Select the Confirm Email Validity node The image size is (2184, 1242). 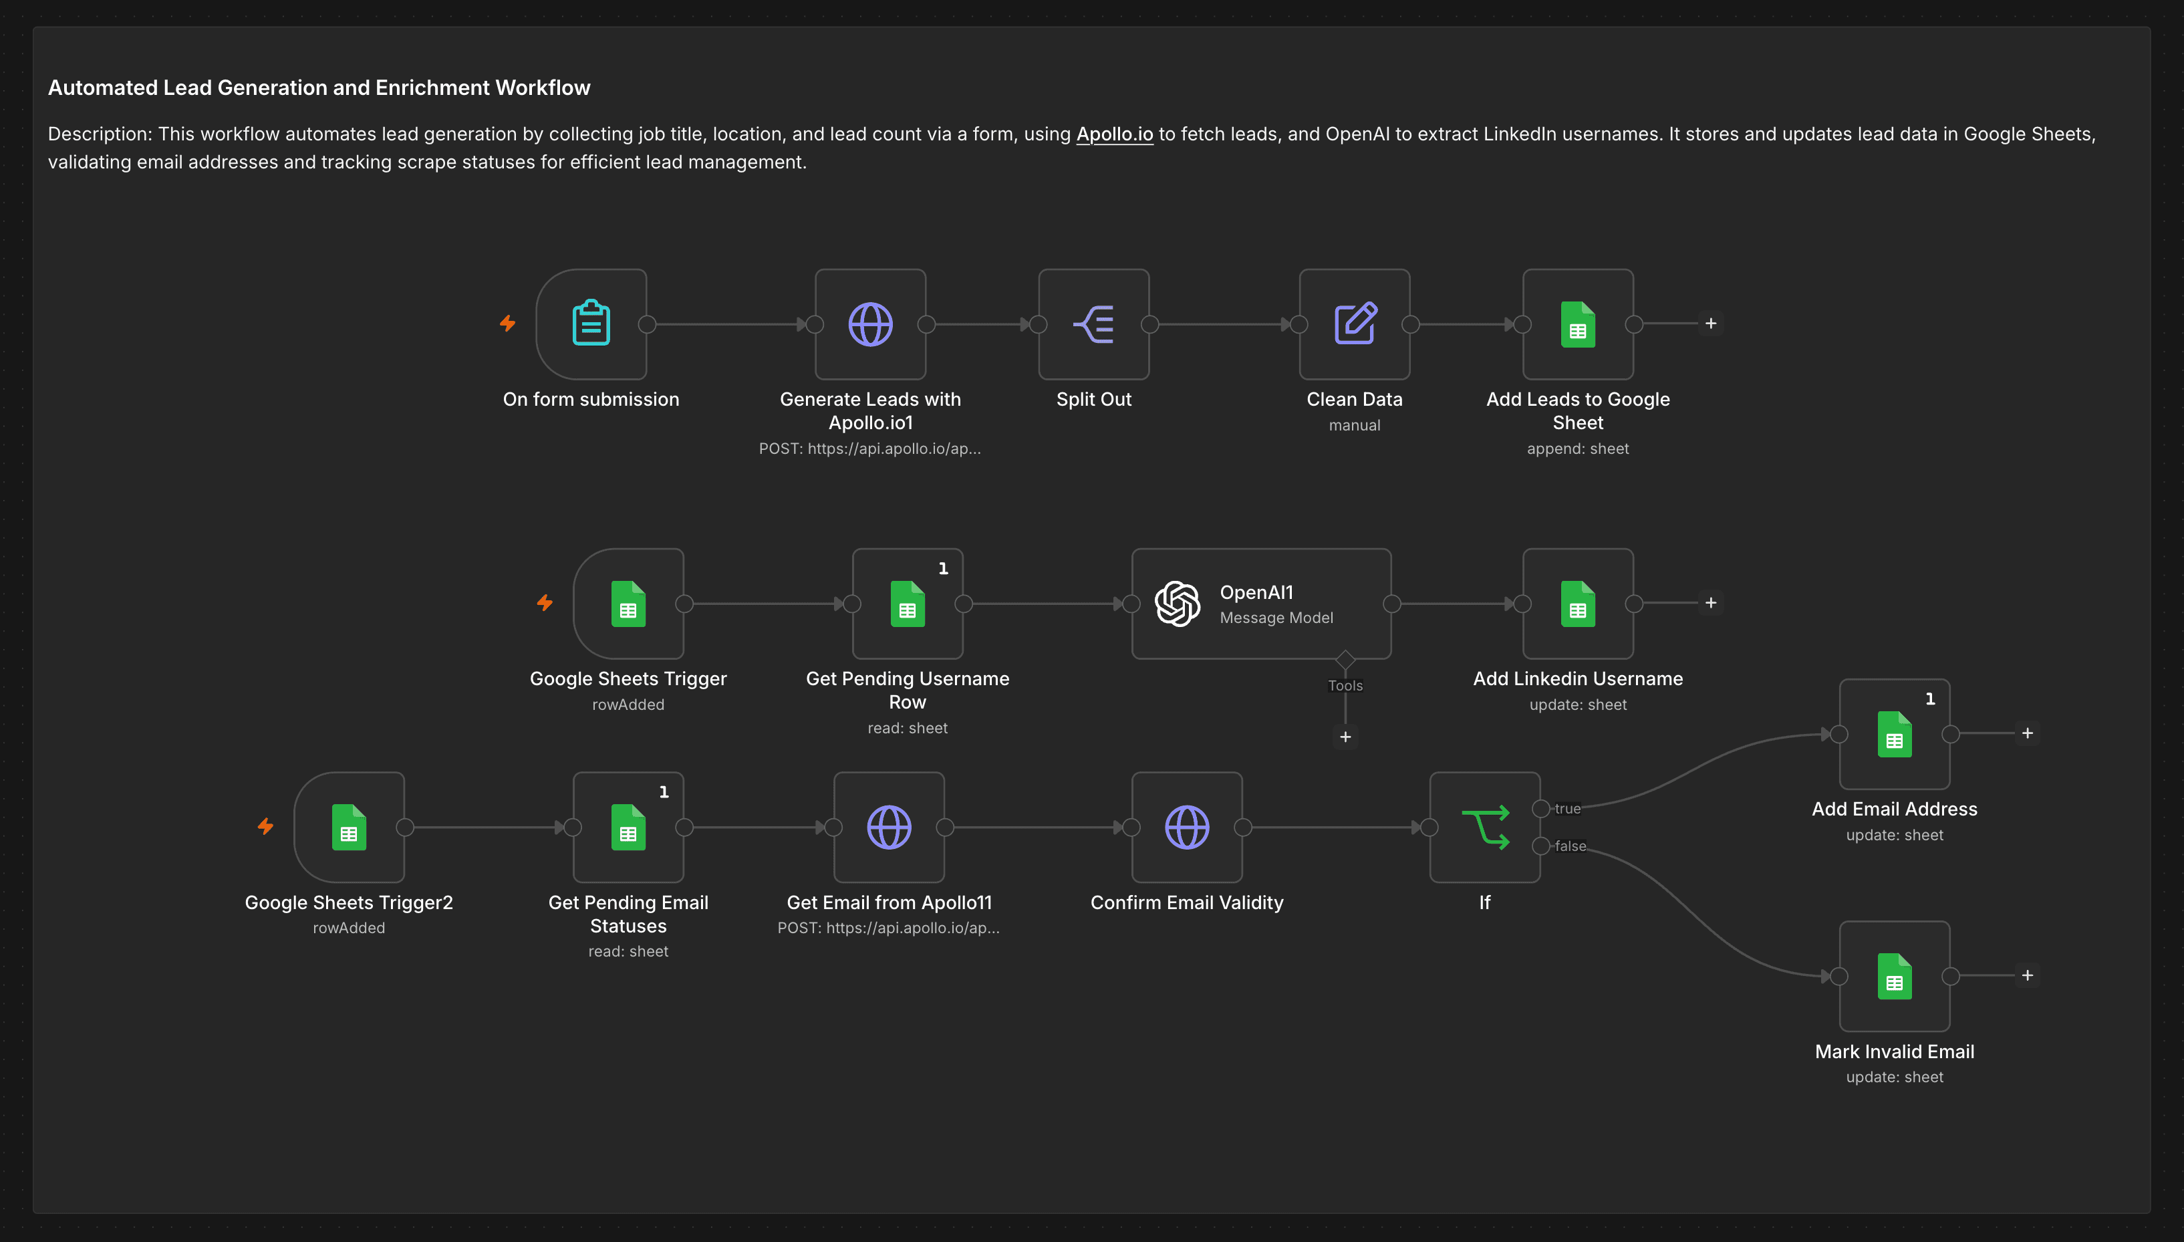point(1187,827)
